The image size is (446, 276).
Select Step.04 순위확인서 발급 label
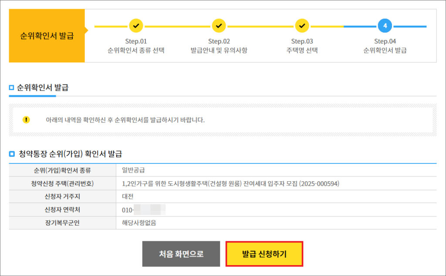[385, 46]
